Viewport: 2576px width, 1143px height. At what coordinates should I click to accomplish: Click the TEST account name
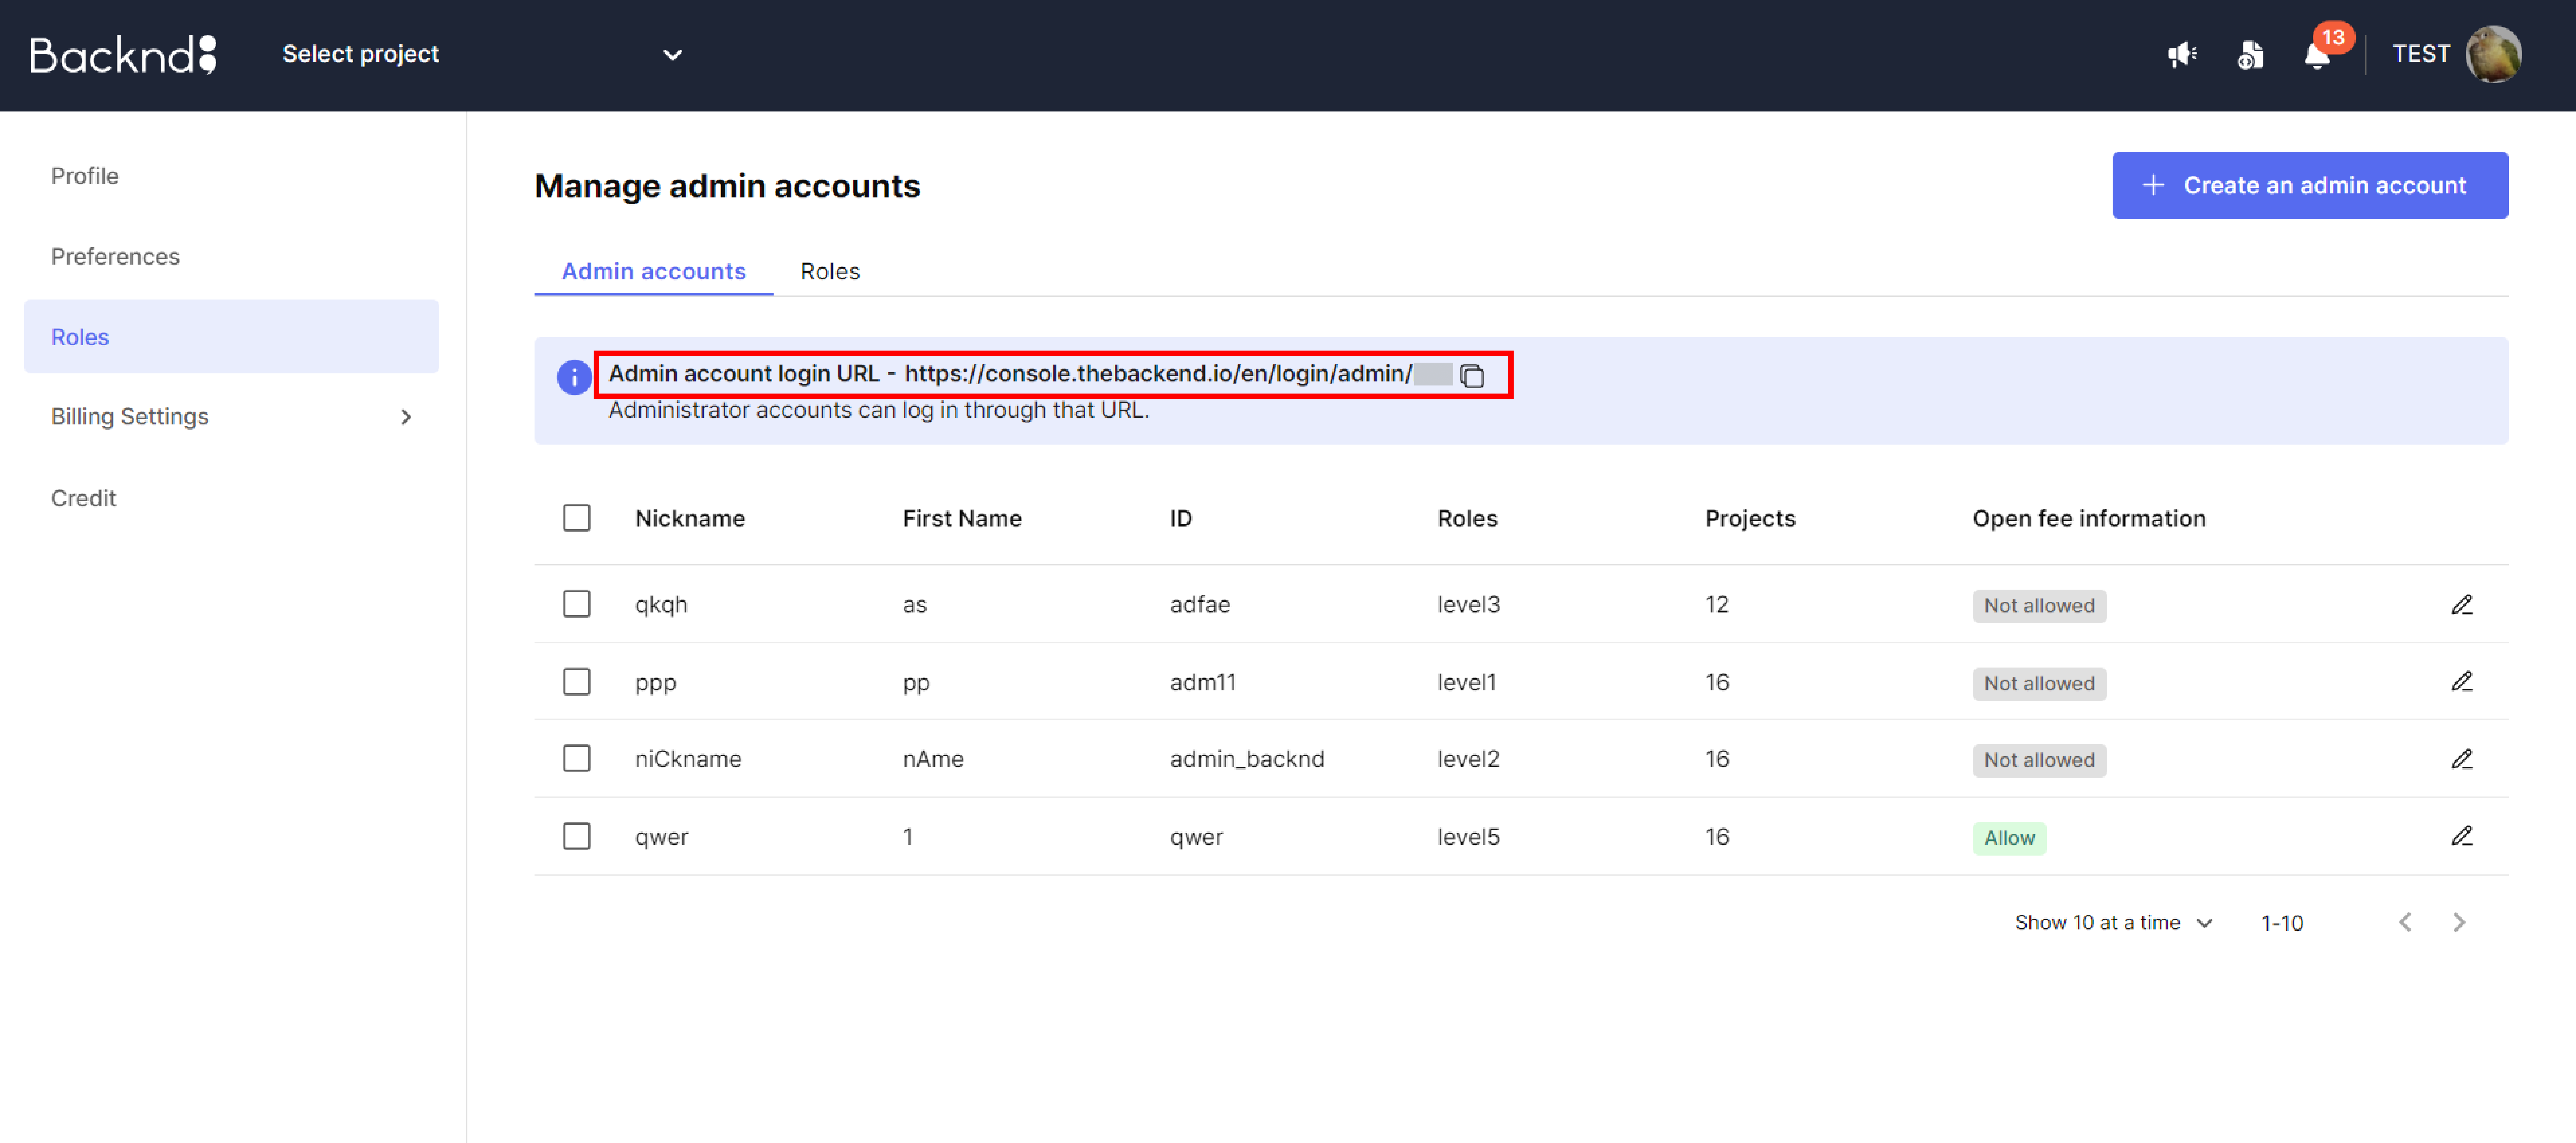point(2421,54)
